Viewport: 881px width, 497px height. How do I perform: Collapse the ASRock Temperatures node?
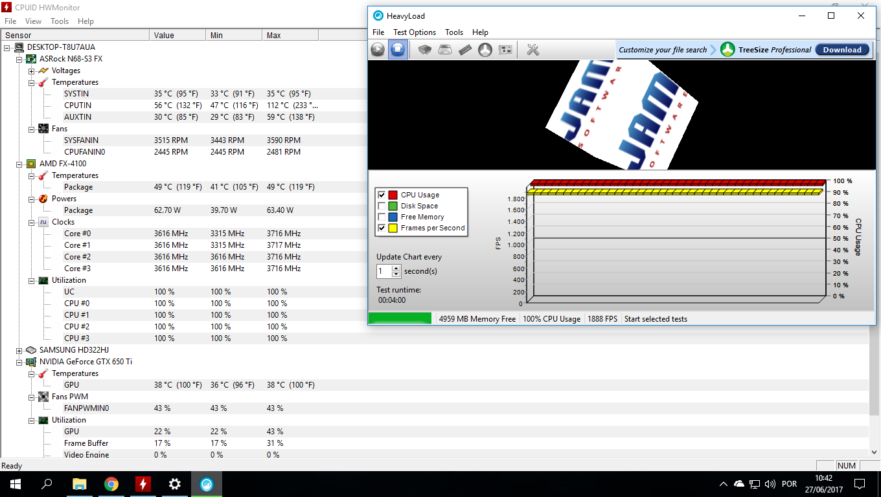[x=31, y=82]
